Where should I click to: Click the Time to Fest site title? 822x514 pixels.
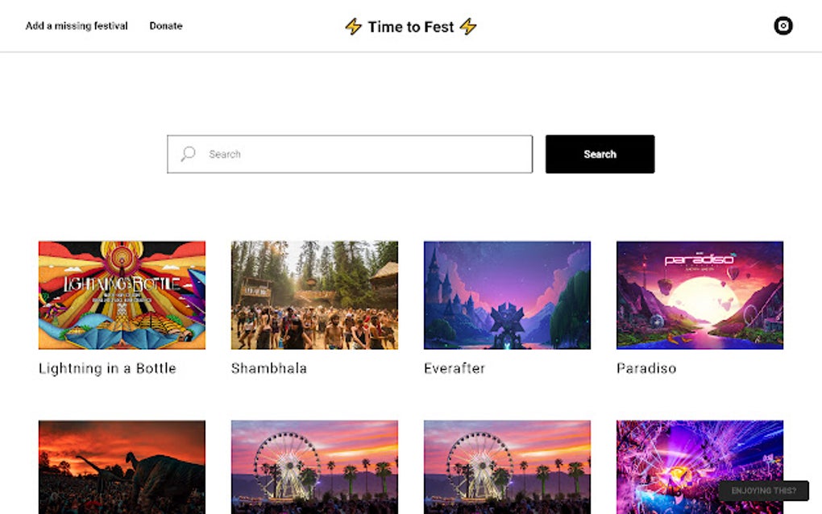(411, 27)
